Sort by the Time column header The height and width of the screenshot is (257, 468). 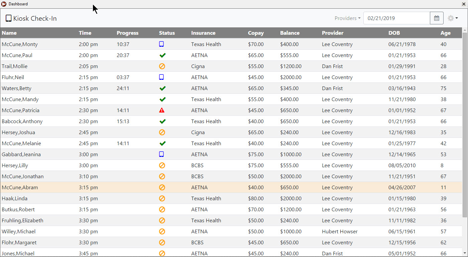click(85, 33)
